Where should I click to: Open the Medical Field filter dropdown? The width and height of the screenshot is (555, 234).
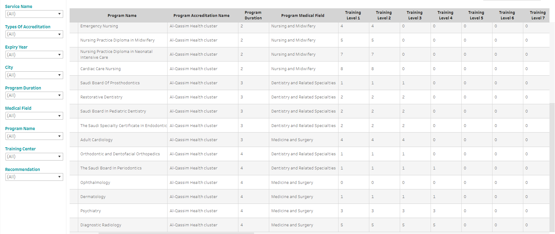click(34, 116)
